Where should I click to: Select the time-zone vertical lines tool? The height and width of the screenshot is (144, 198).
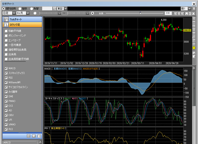pos(194,40)
